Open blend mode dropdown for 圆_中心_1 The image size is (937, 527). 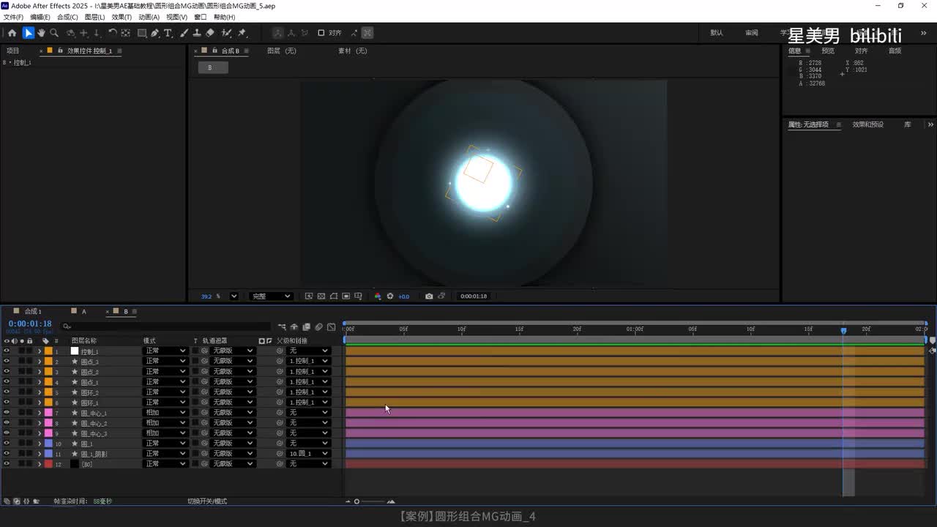(165, 413)
